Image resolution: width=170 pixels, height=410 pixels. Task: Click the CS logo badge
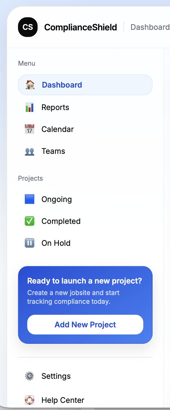click(28, 27)
